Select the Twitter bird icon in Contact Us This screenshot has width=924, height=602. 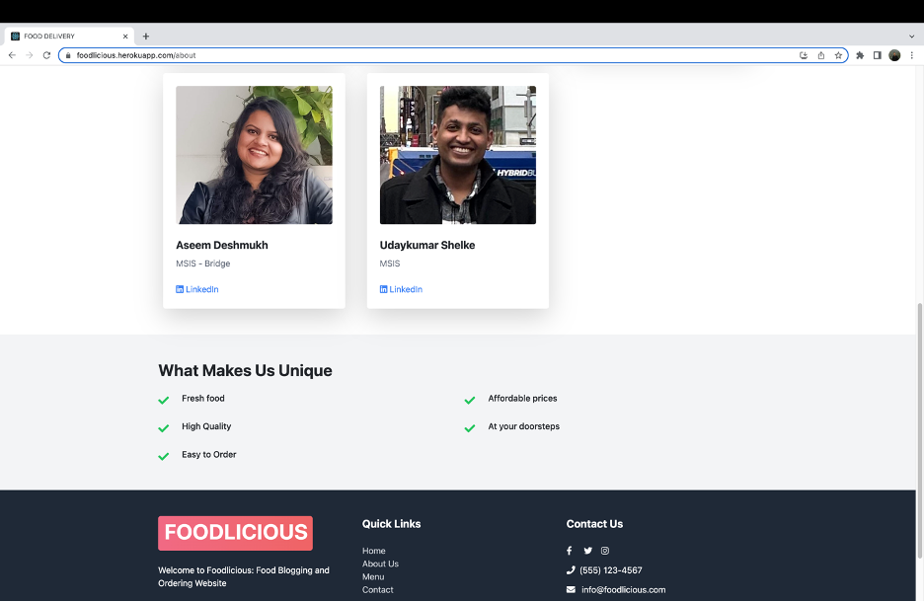(x=587, y=551)
